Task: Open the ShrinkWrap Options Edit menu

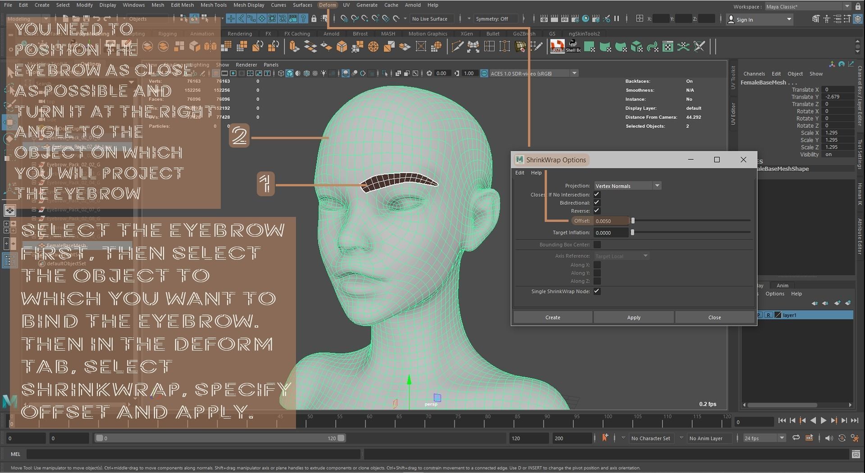Action: point(519,173)
